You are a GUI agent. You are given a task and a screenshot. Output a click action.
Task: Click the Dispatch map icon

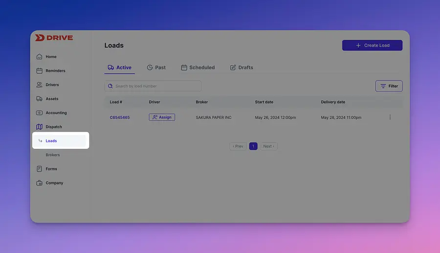click(39, 127)
